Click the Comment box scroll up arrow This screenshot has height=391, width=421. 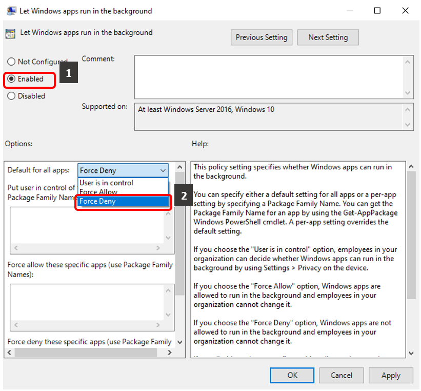[x=408, y=62]
